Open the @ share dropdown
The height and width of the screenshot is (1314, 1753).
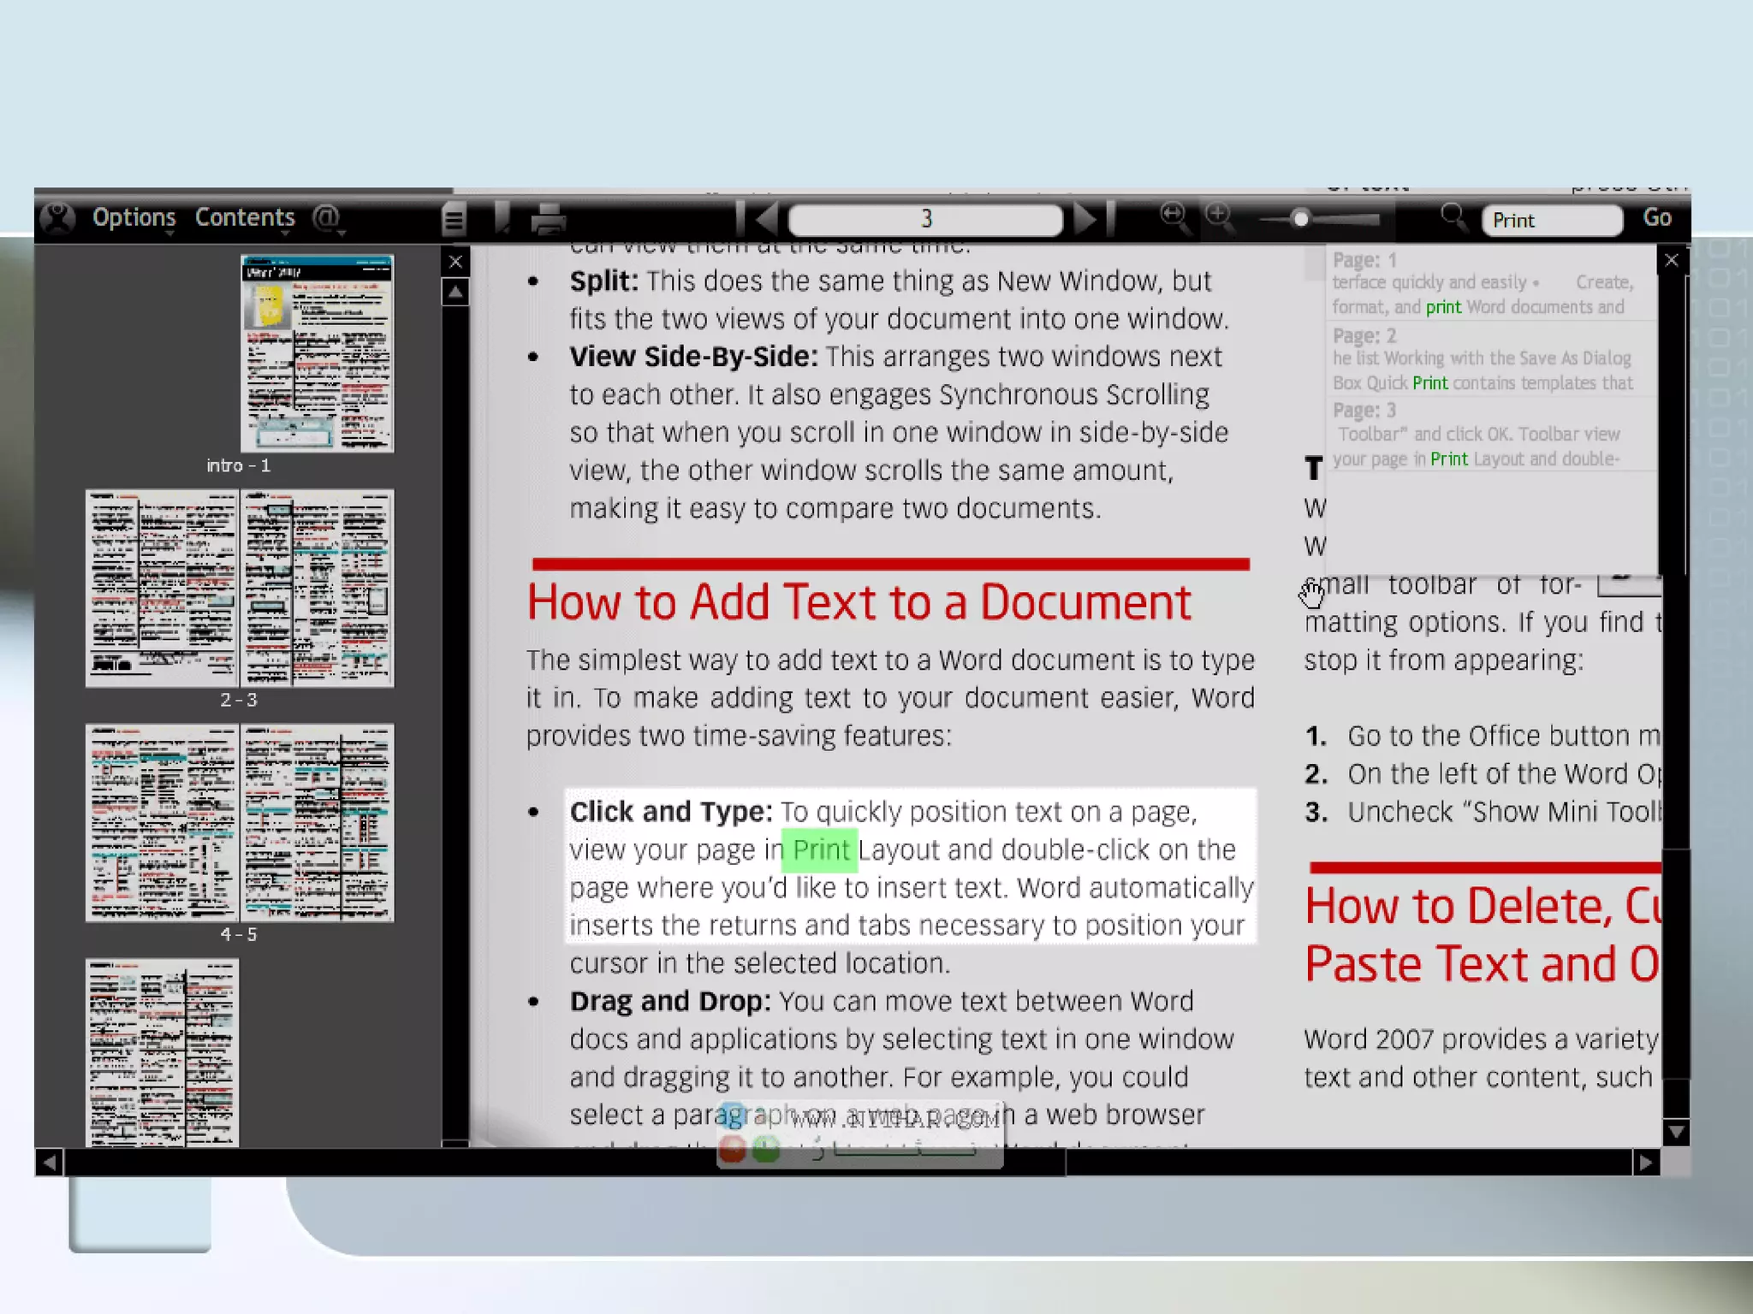tap(326, 217)
